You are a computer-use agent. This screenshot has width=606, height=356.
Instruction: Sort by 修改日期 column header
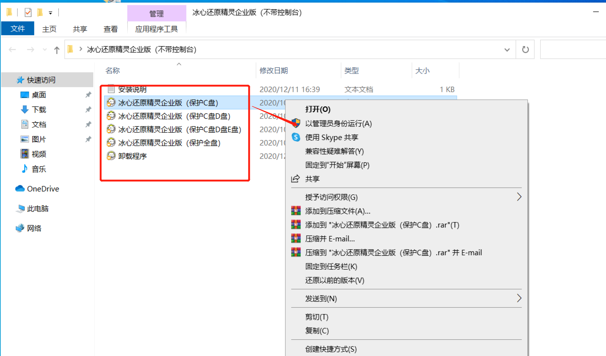point(274,71)
